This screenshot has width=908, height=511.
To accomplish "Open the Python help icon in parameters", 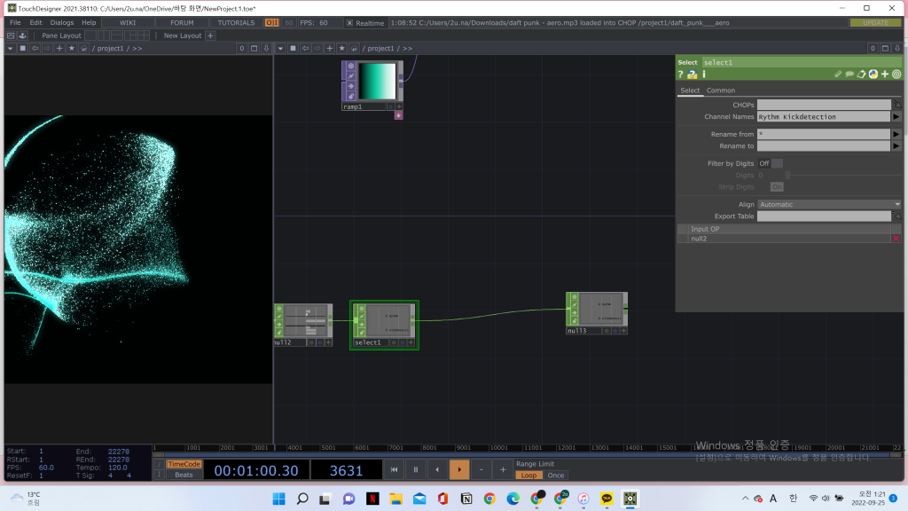I will (693, 75).
